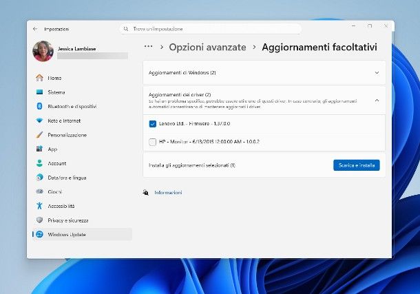Click the back arrow in title bar
The image size is (420, 294).
click(x=35, y=29)
